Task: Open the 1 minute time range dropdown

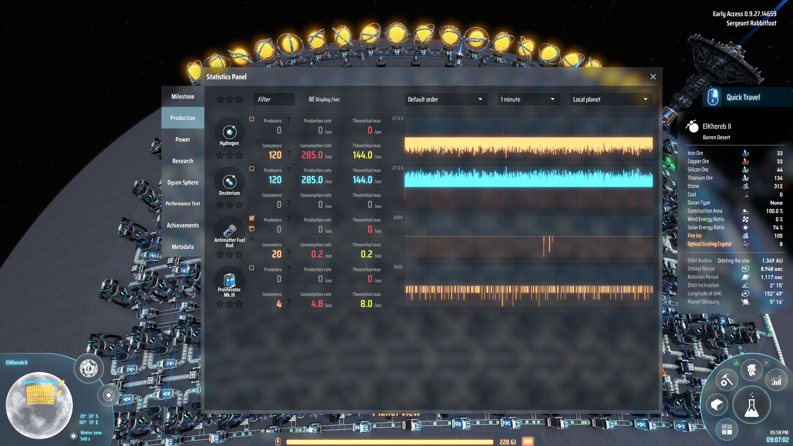Action: (x=528, y=99)
